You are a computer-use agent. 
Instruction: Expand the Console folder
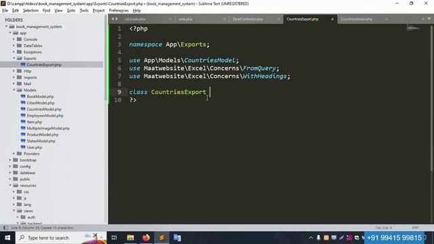[x=14, y=39]
